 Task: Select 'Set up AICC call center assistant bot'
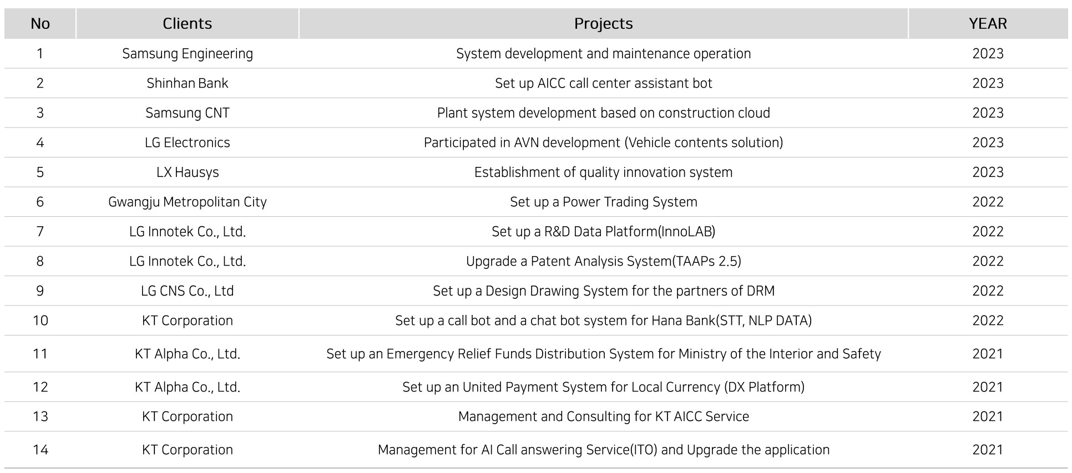[x=603, y=83]
